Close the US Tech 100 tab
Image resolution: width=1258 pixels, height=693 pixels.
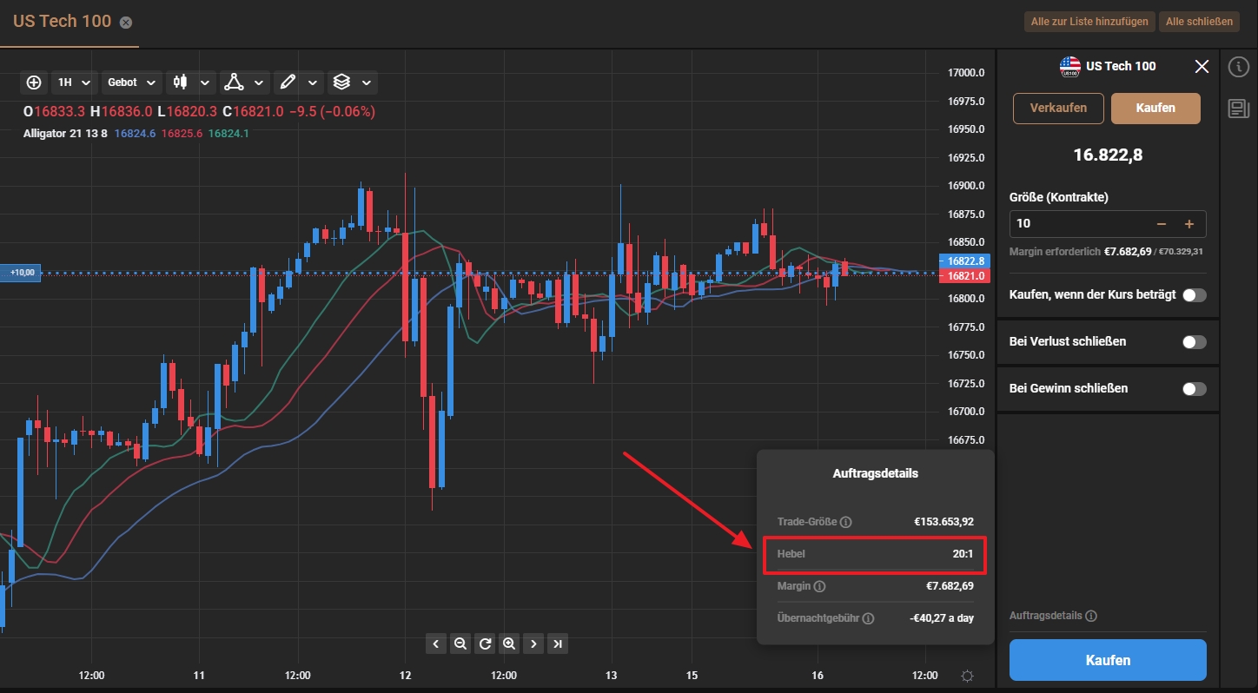coord(126,22)
